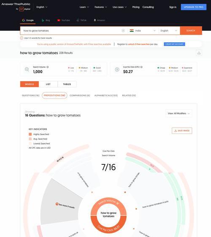Select the YouTube source tab
Image resolution: width=211 pixels, height=237 pixels.
(x=64, y=20)
